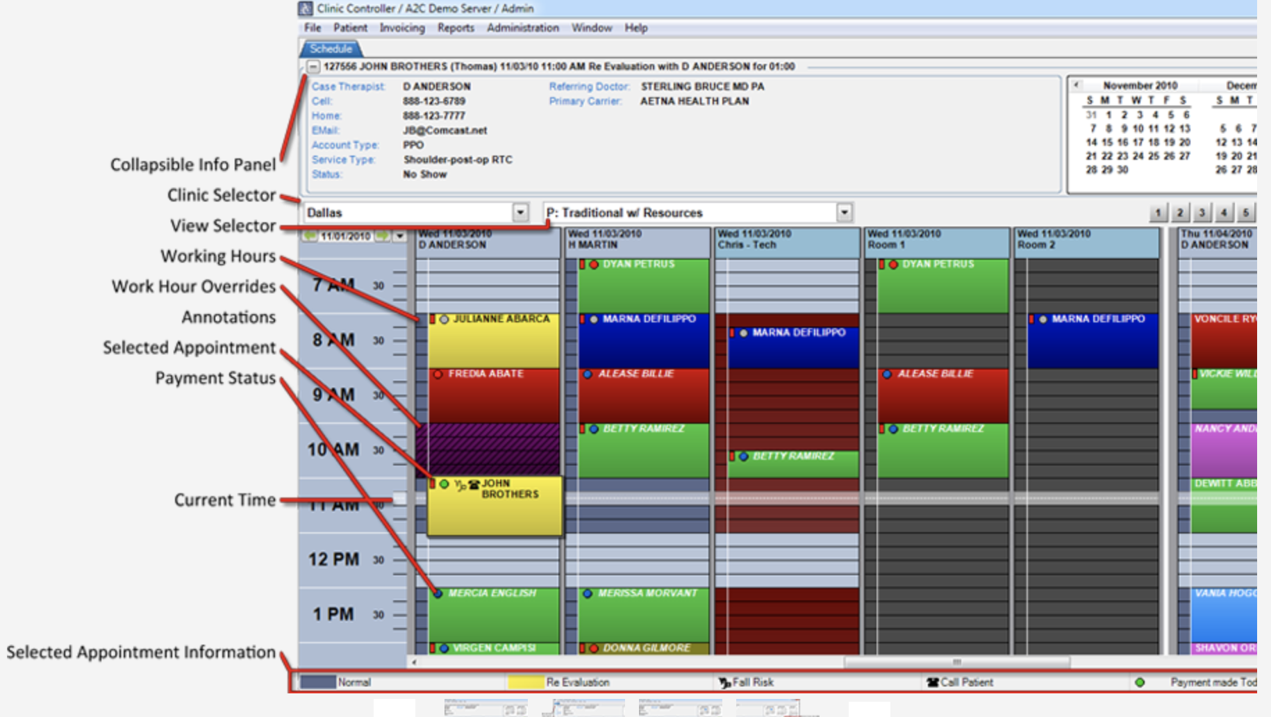
Task: Click the green payment dot on MERCIA ENGLISH appointment
Action: 438,594
